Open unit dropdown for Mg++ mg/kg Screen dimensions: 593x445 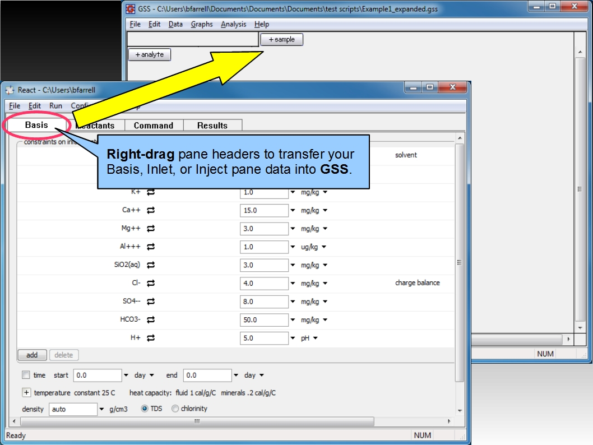(325, 229)
